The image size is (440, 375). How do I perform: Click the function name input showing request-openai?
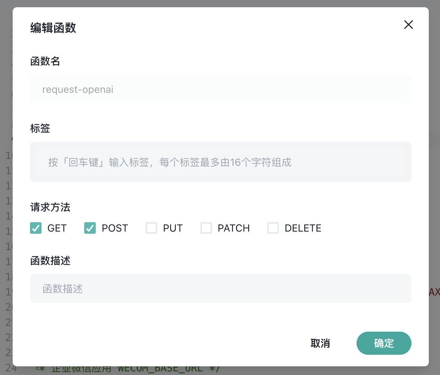(220, 89)
